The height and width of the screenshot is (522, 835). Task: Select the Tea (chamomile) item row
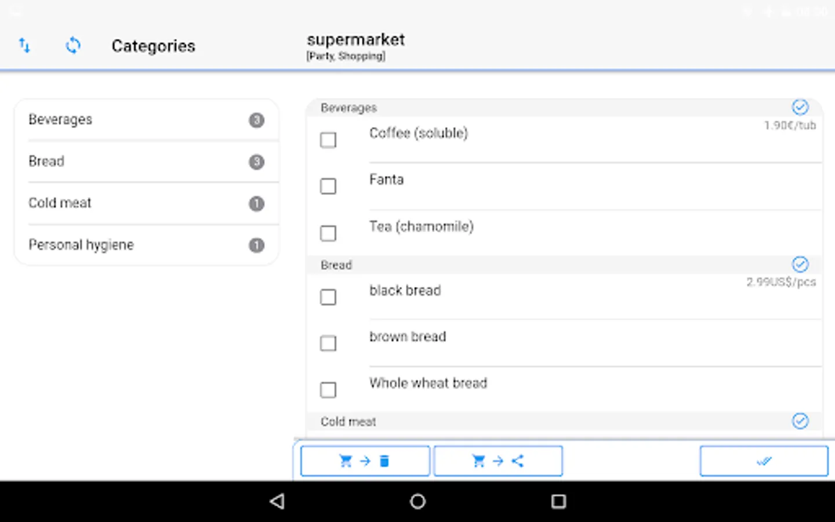click(x=422, y=227)
